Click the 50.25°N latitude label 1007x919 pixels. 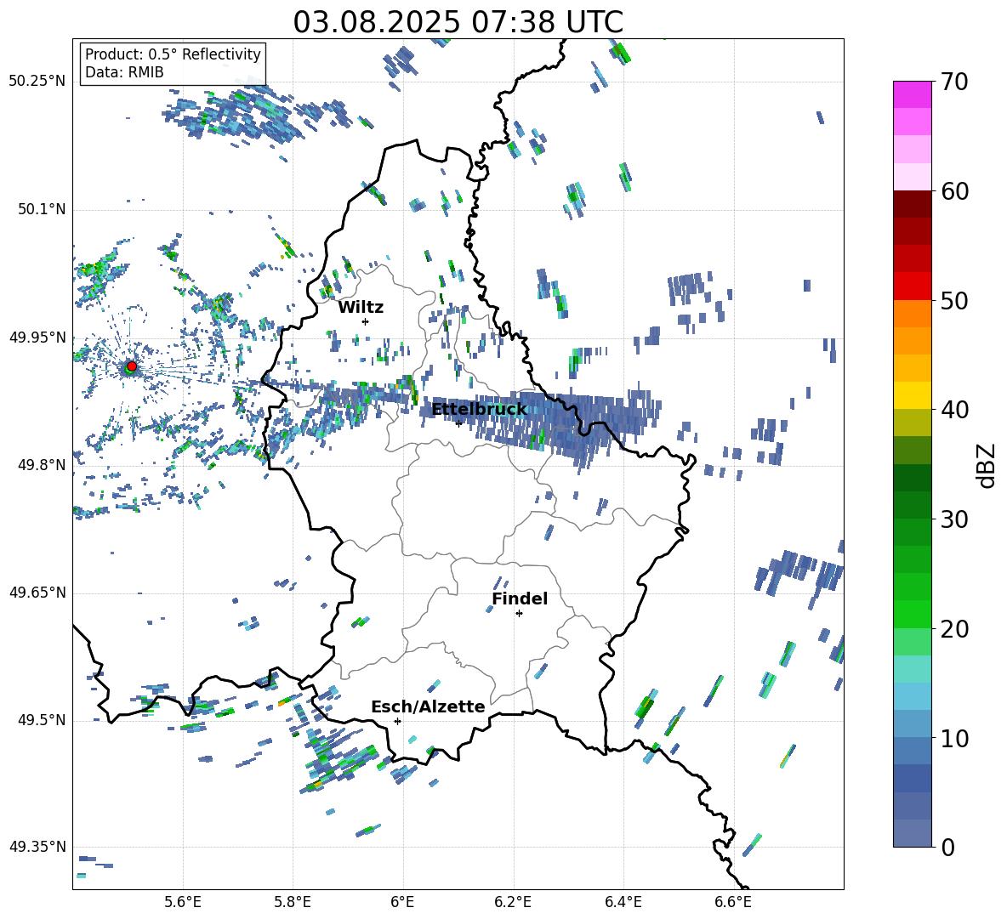[37, 82]
